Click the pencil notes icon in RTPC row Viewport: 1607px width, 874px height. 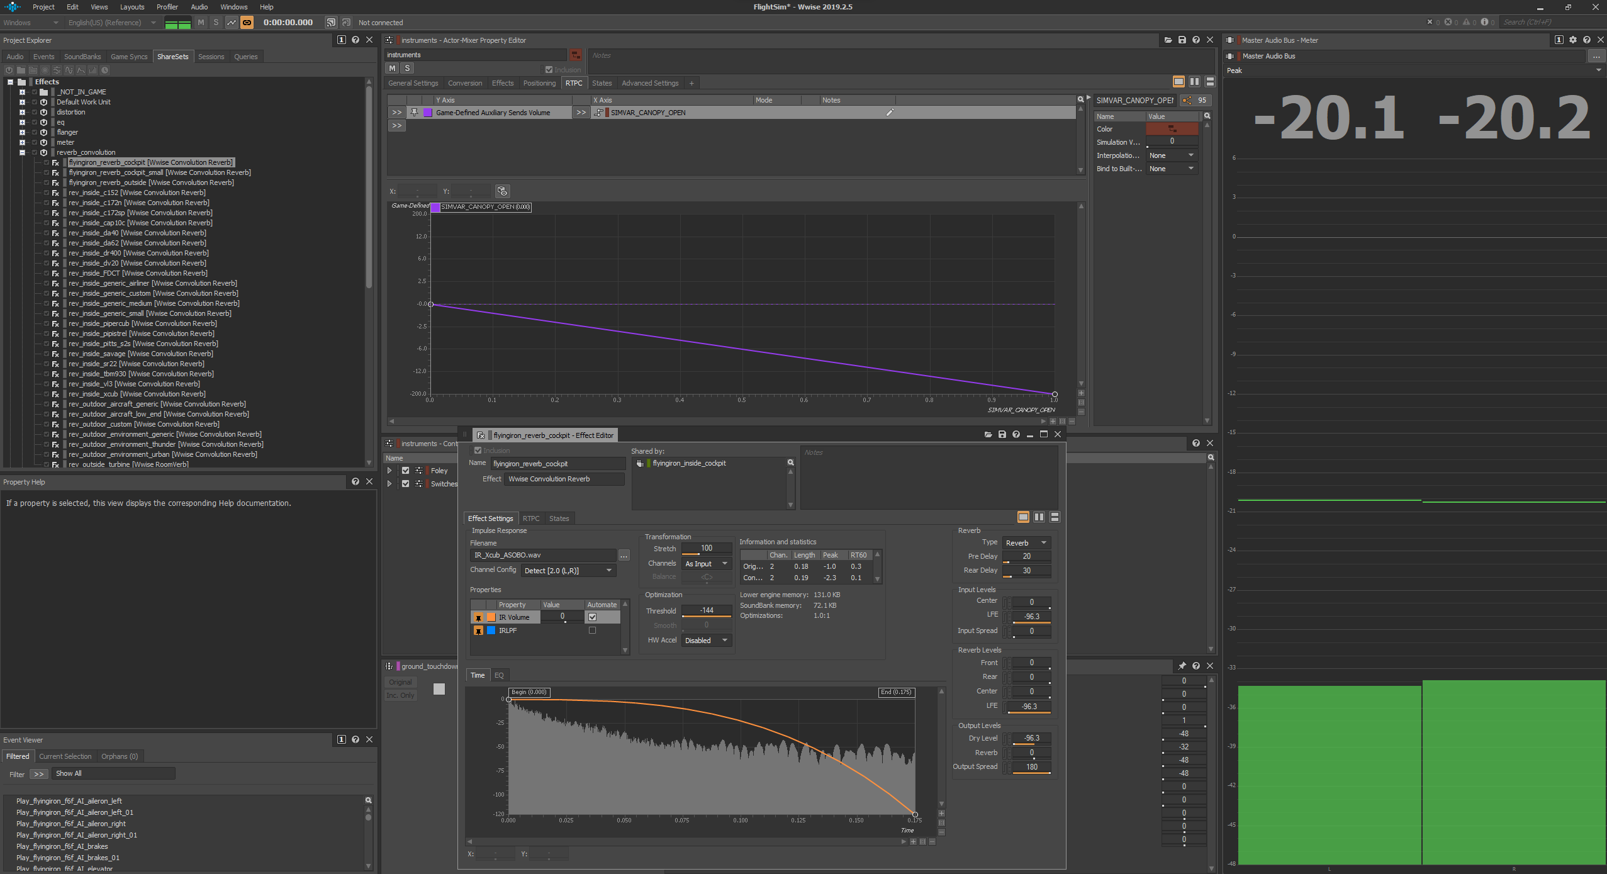click(890, 113)
